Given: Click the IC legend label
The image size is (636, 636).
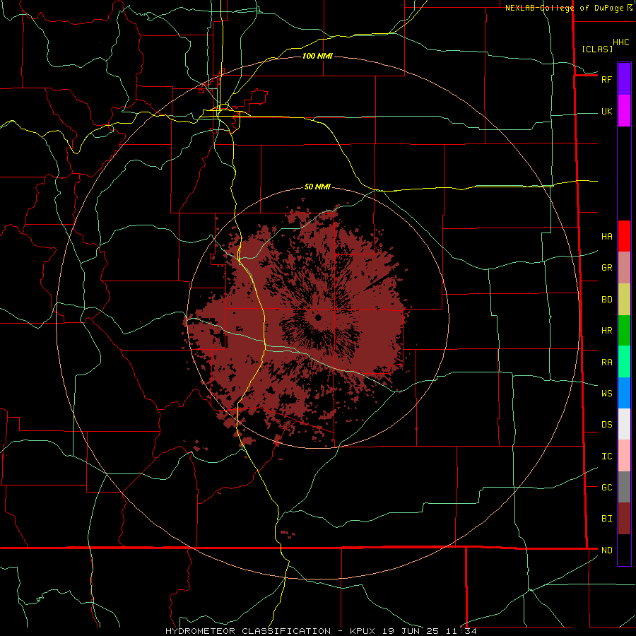Looking at the screenshot, I should 607,457.
